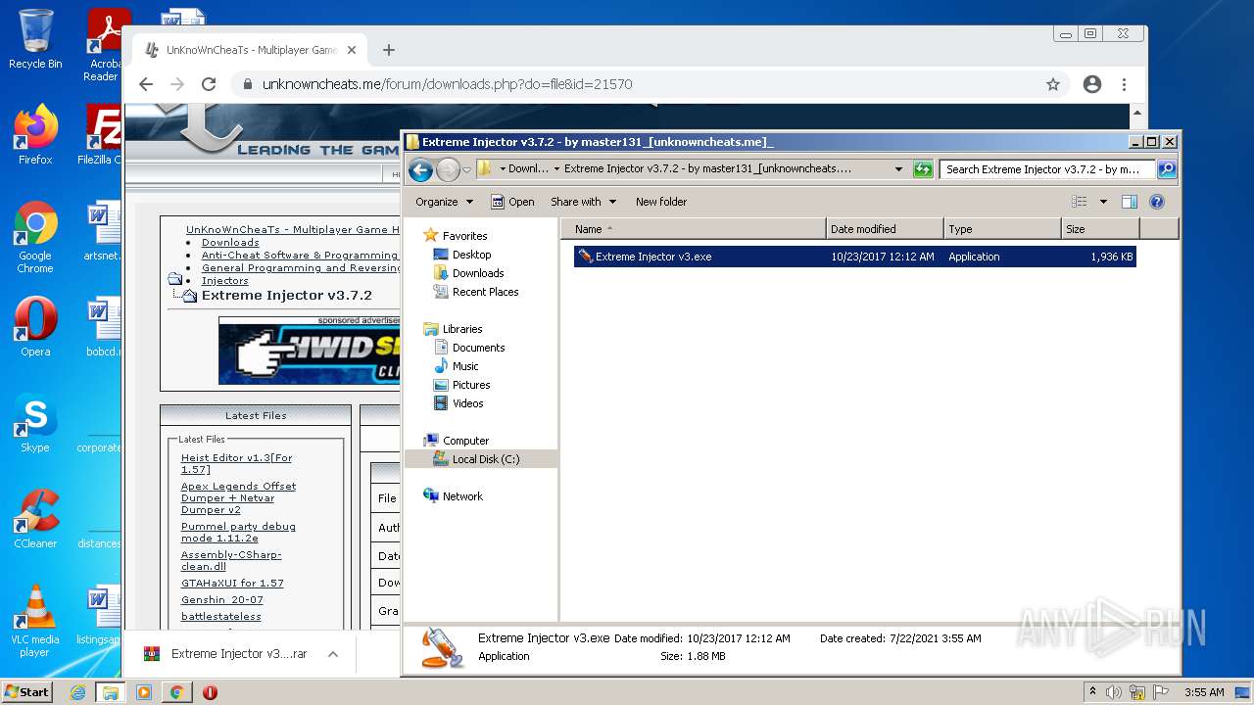Viewport: 1254px width, 705px height.
Task: Open CCleaner desktop shortcut
Action: [35, 519]
